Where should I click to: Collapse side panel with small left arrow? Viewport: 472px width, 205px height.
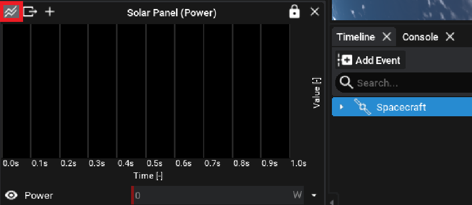click(x=332, y=202)
